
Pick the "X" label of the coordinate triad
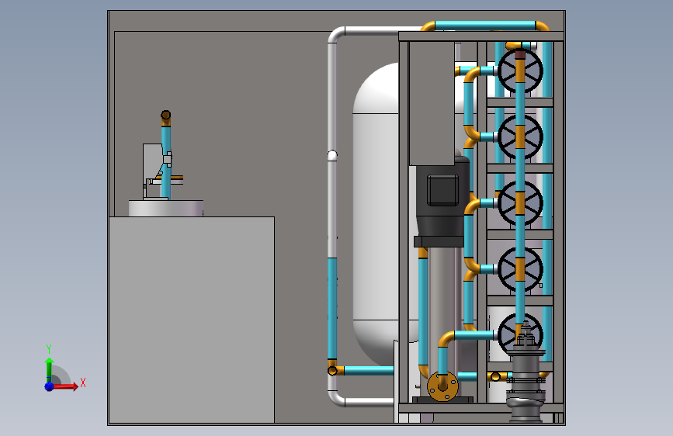click(x=83, y=382)
